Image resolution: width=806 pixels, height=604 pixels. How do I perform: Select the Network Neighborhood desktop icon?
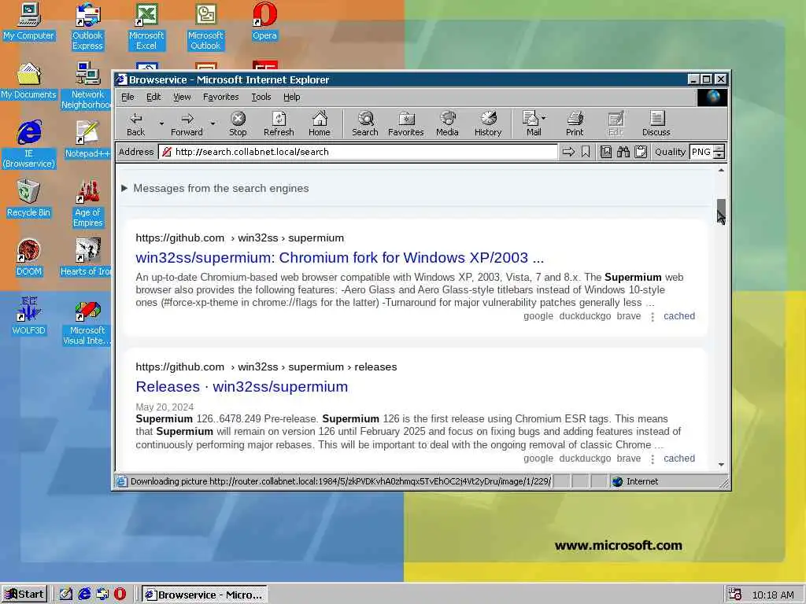click(x=87, y=86)
